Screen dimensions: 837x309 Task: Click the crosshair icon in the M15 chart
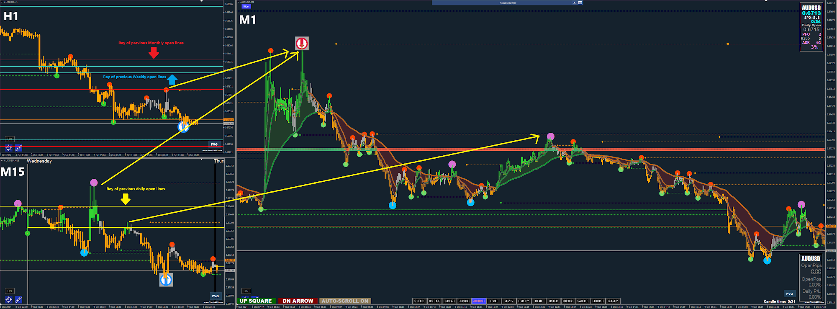coord(9,300)
